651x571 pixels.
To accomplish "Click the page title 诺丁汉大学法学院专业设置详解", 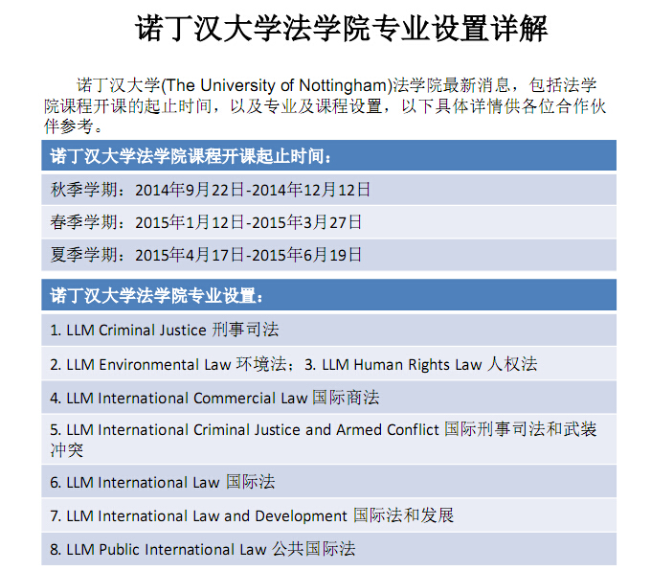I will tap(341, 28).
